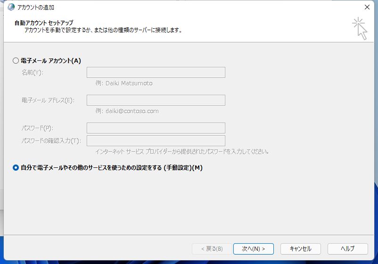The width and height of the screenshot is (378, 264).
Task: Click the アカウントの追加 window title
Action: click(36, 8)
